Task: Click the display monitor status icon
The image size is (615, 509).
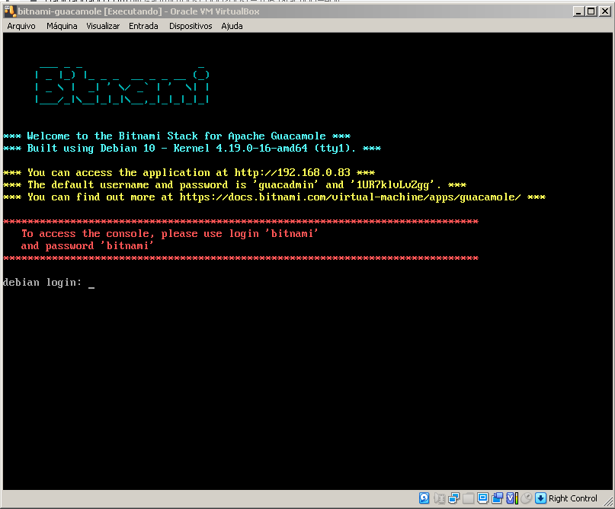Action: coord(482,498)
